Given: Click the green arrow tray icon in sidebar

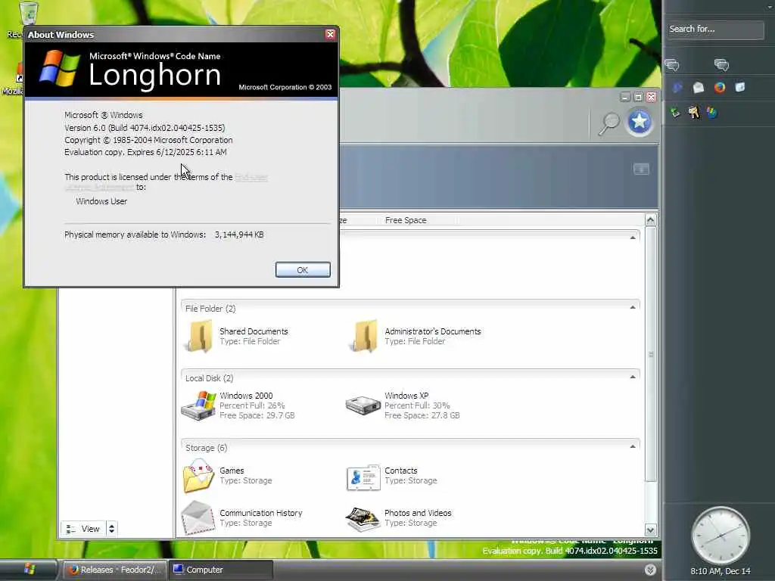Looking at the screenshot, I should tap(674, 113).
